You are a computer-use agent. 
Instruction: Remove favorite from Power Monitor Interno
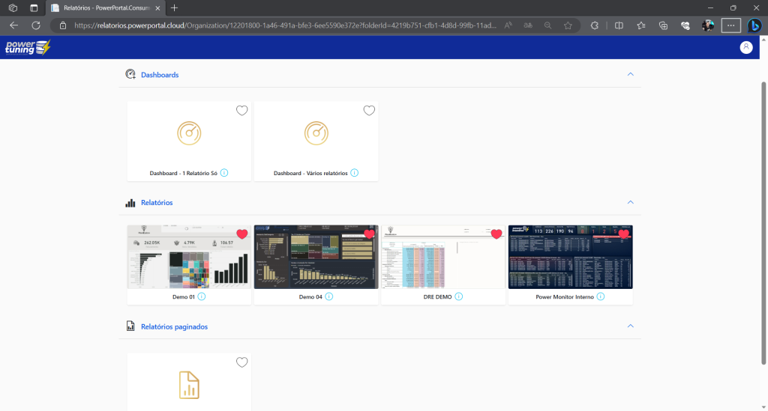(x=623, y=234)
